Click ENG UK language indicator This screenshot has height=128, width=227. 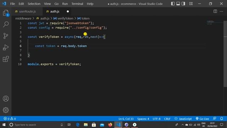(x=204, y=125)
